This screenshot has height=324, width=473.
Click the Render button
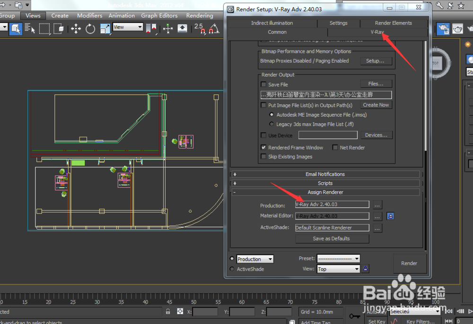409,263
